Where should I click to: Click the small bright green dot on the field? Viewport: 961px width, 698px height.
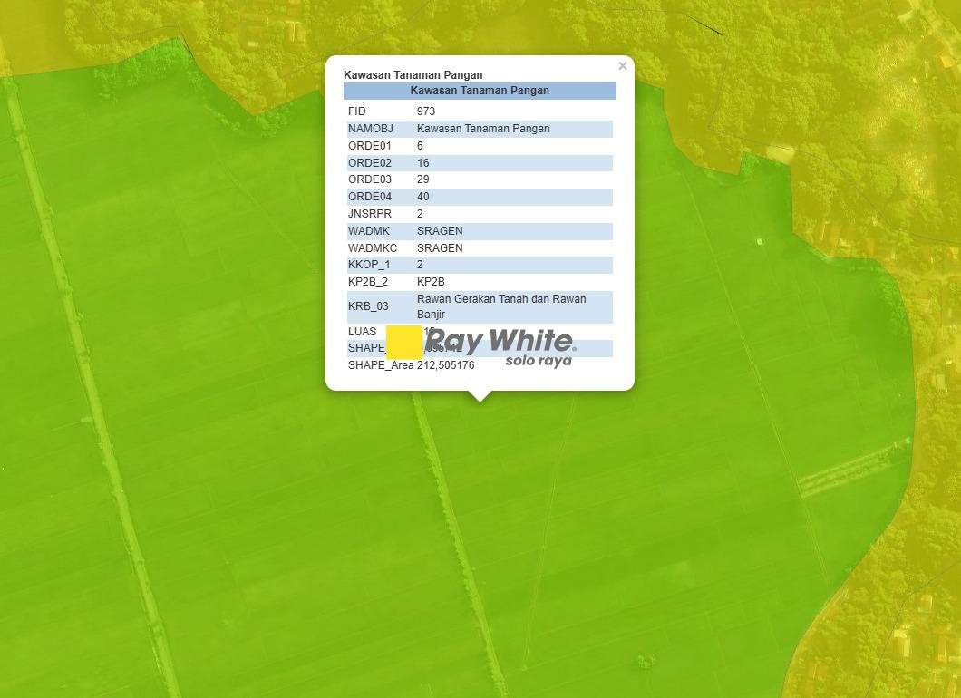coord(760,242)
